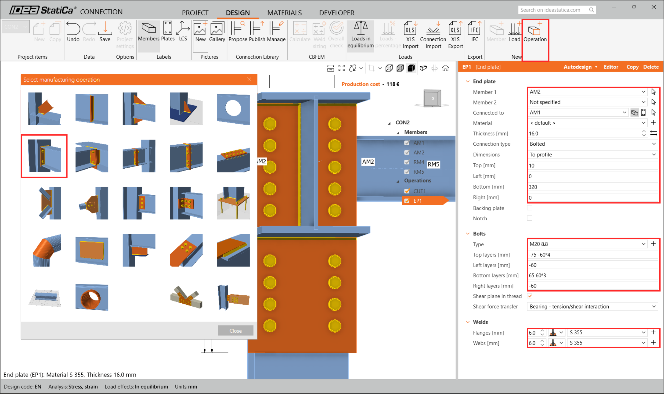Open the IFC export tool
This screenshot has height=394, width=664.
[474, 29]
